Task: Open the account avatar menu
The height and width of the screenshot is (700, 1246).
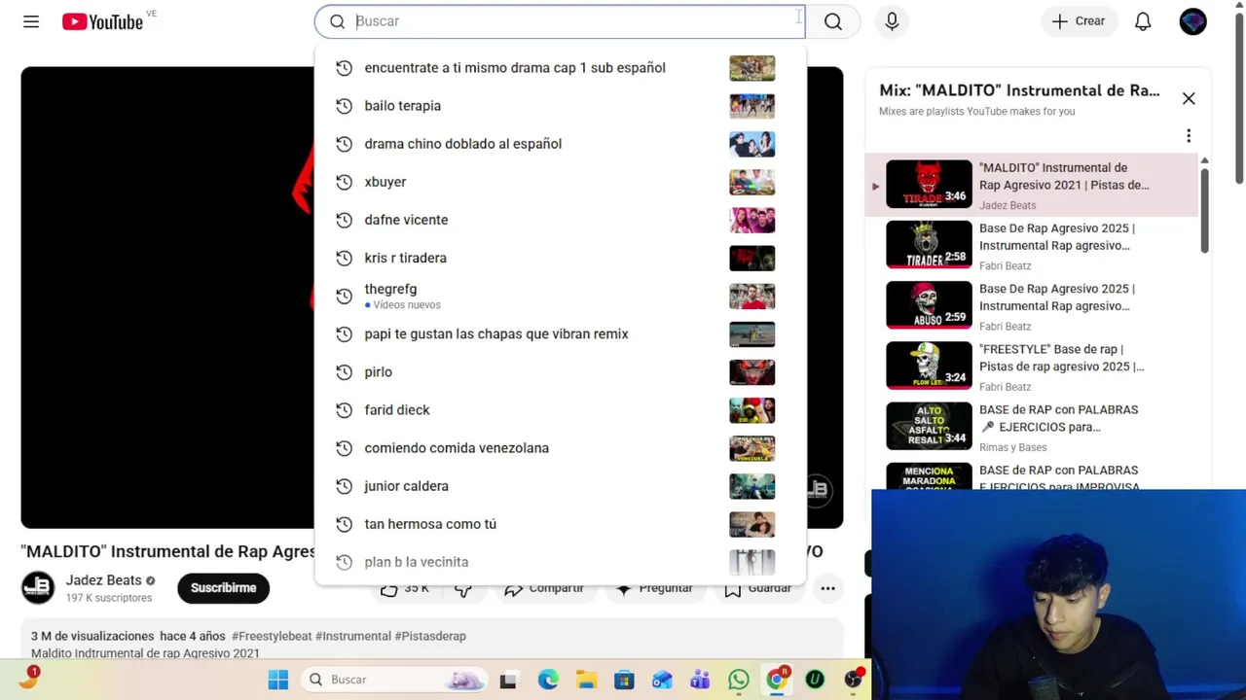Action: (x=1192, y=21)
